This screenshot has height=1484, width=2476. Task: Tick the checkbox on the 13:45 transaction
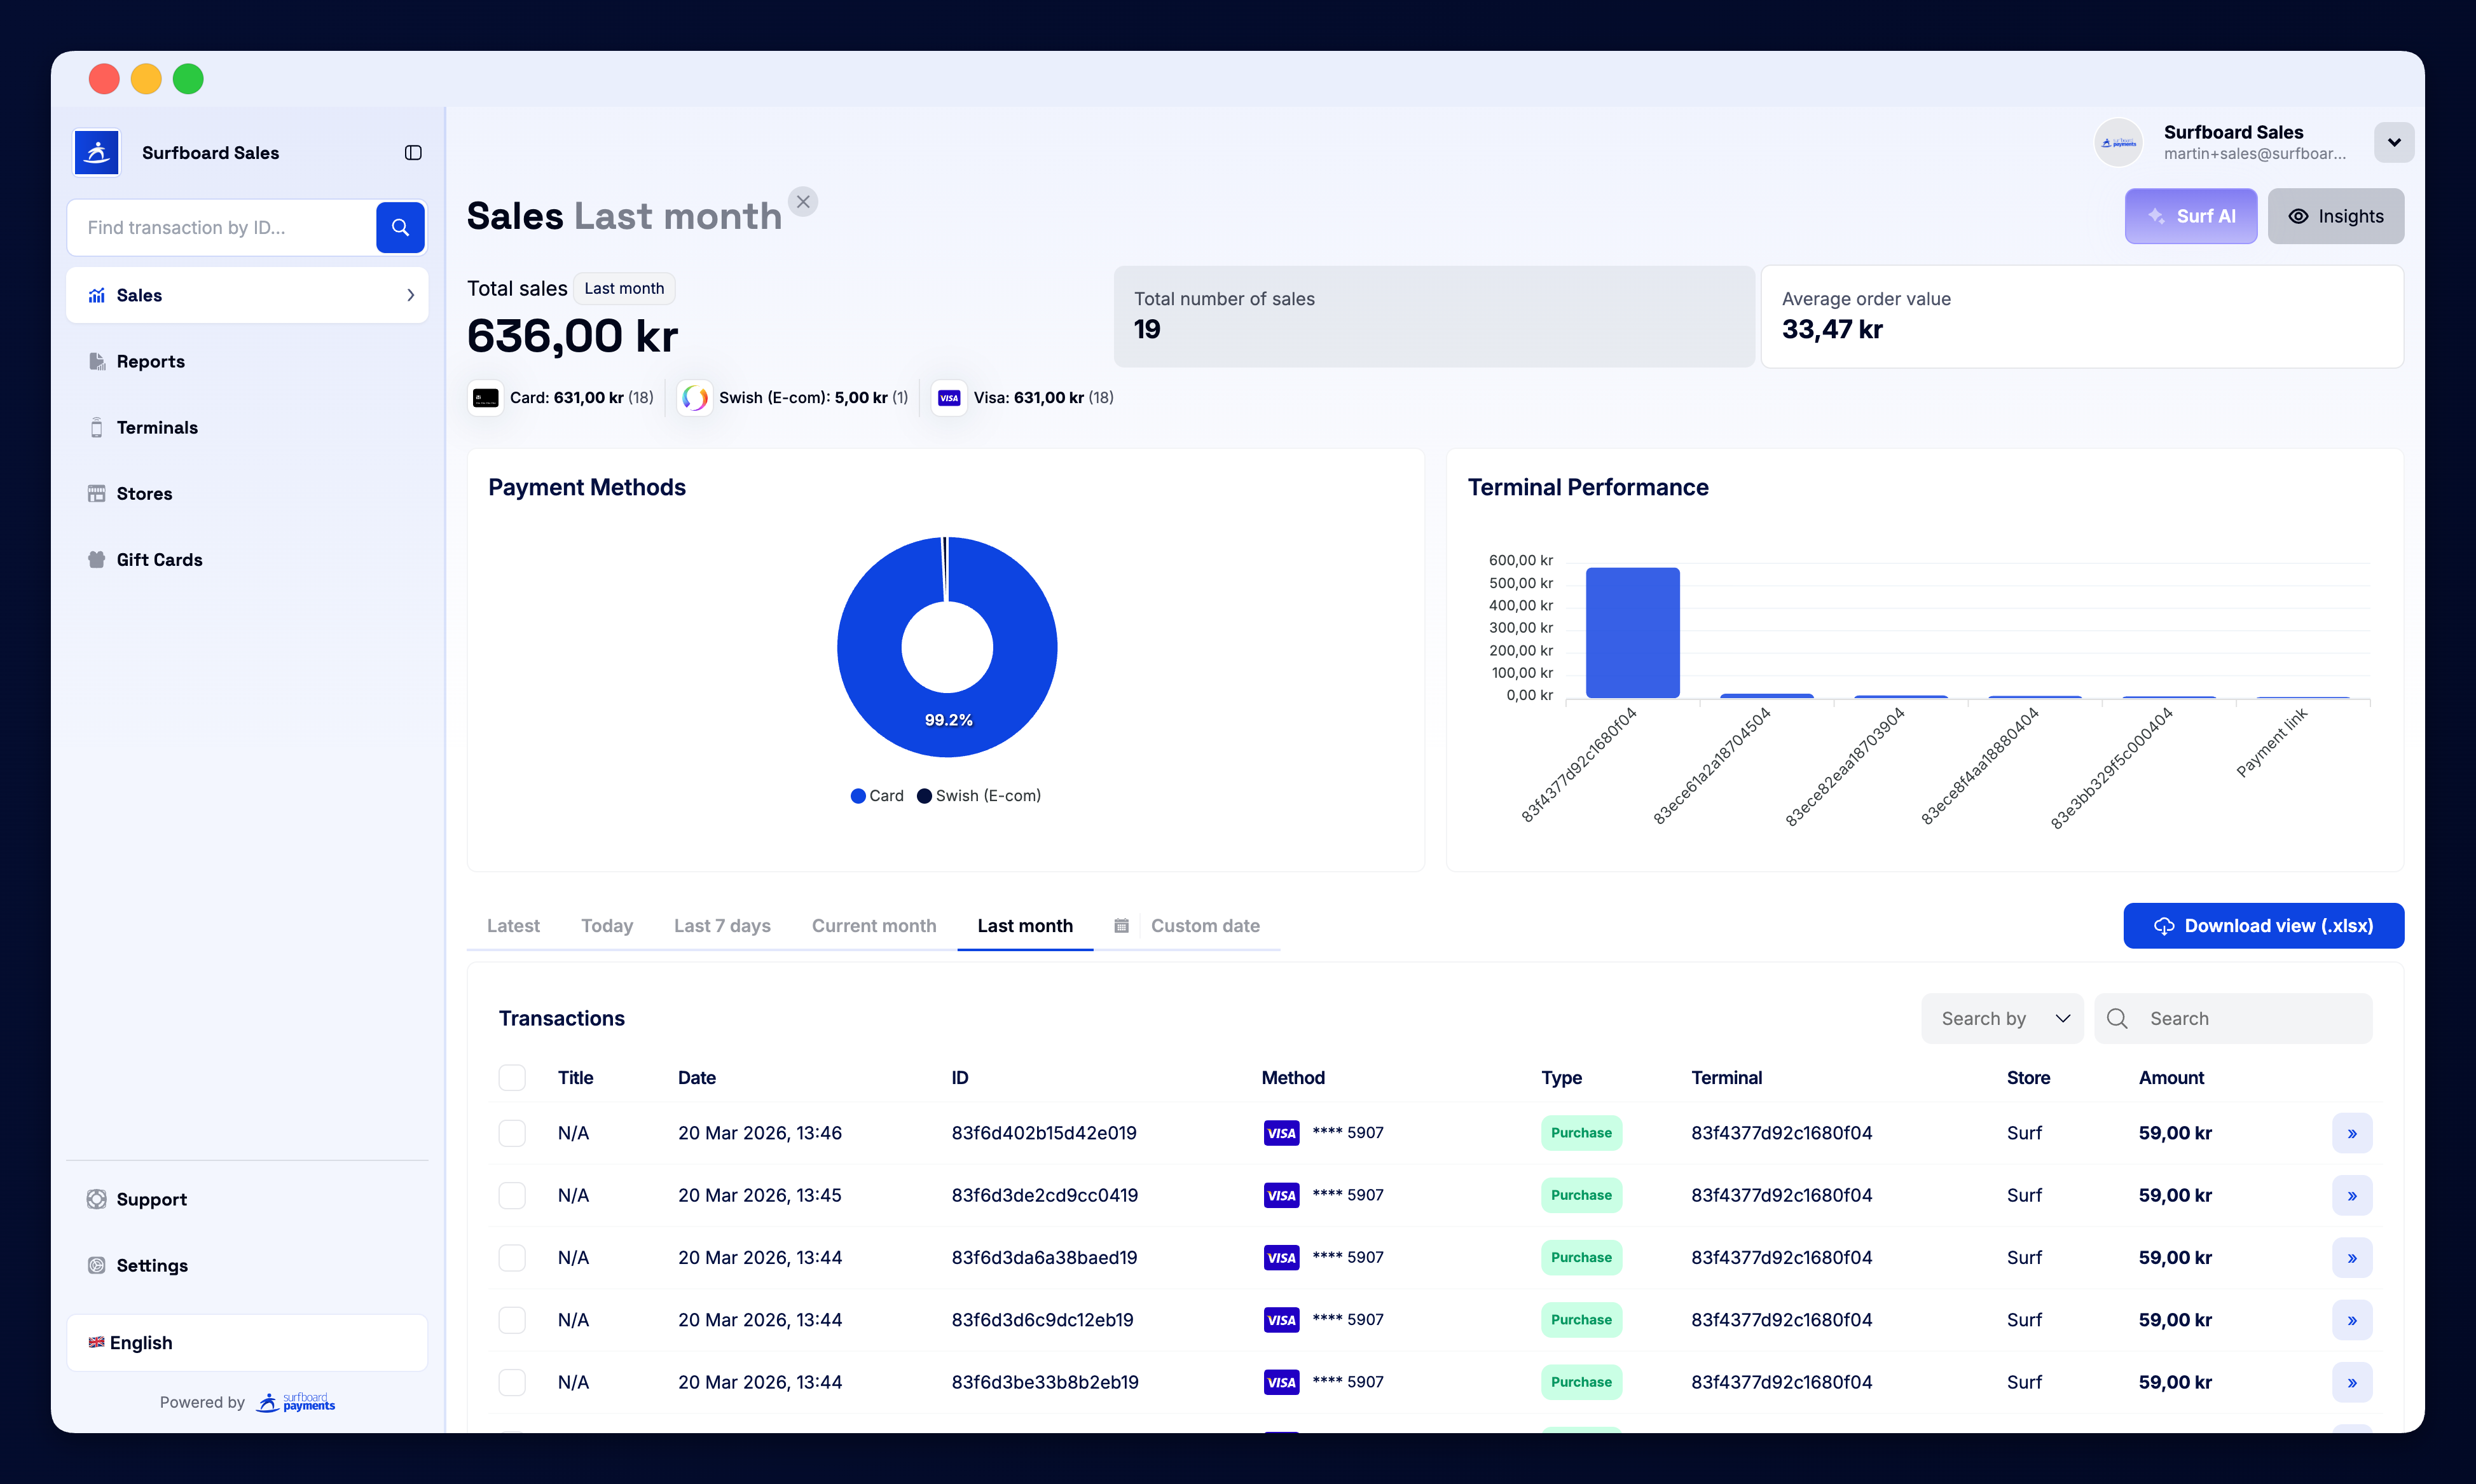(x=512, y=1194)
